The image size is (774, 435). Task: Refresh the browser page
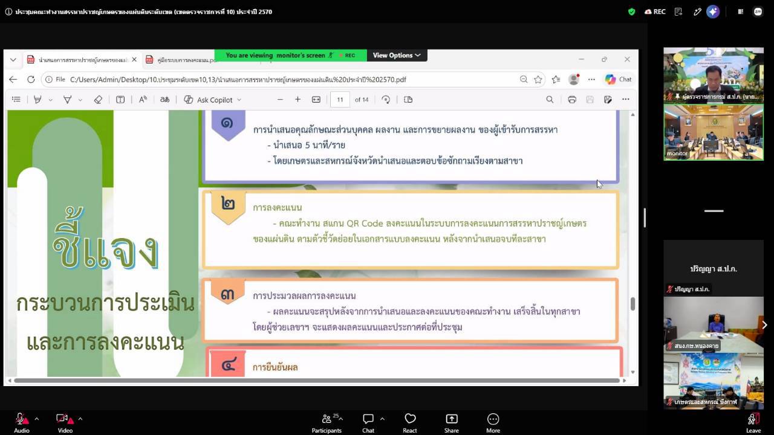(31, 79)
